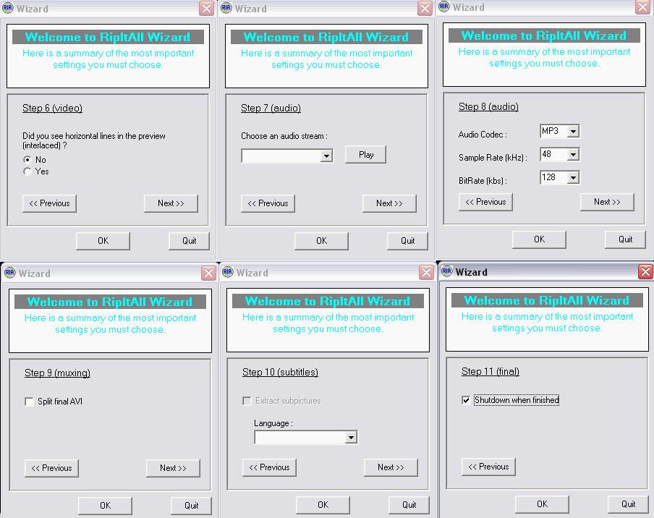This screenshot has height=518, width=654.
Task: Click the 'Step 9 (muxing)' heading text
Action: pos(57,373)
